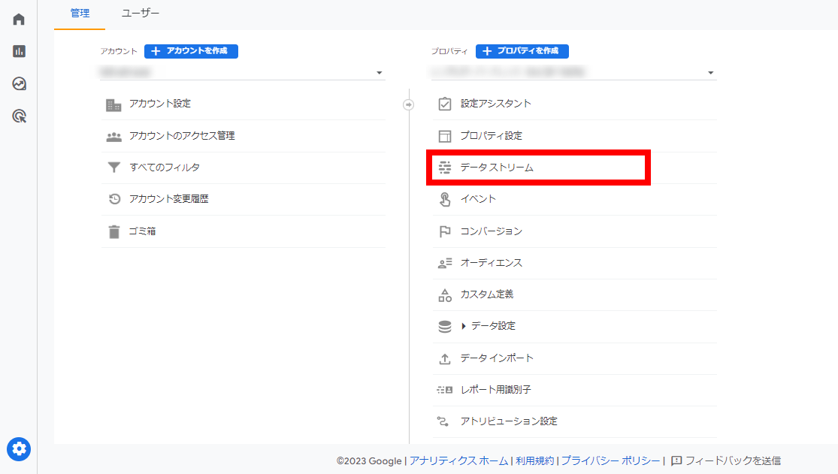Click フィードバックを送信 in footer

[x=726, y=460]
